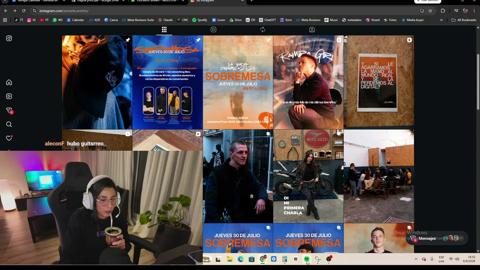Open Snipping Tool from the taskbar
The width and height of the screenshot is (480, 270).
tap(318, 259)
